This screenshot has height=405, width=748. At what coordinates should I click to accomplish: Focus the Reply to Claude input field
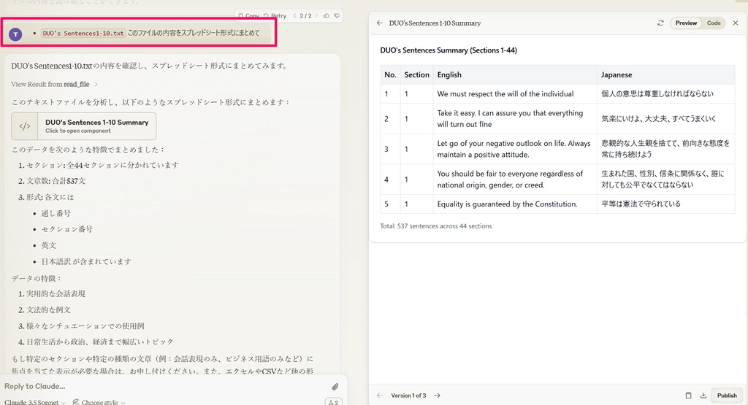point(162,387)
